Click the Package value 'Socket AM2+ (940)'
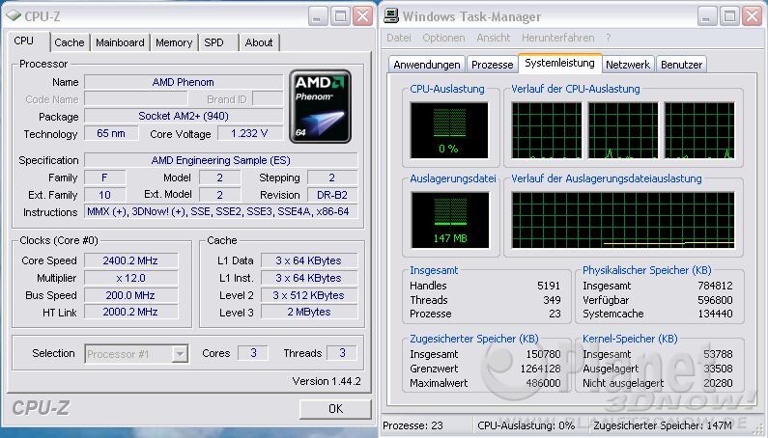 click(184, 116)
